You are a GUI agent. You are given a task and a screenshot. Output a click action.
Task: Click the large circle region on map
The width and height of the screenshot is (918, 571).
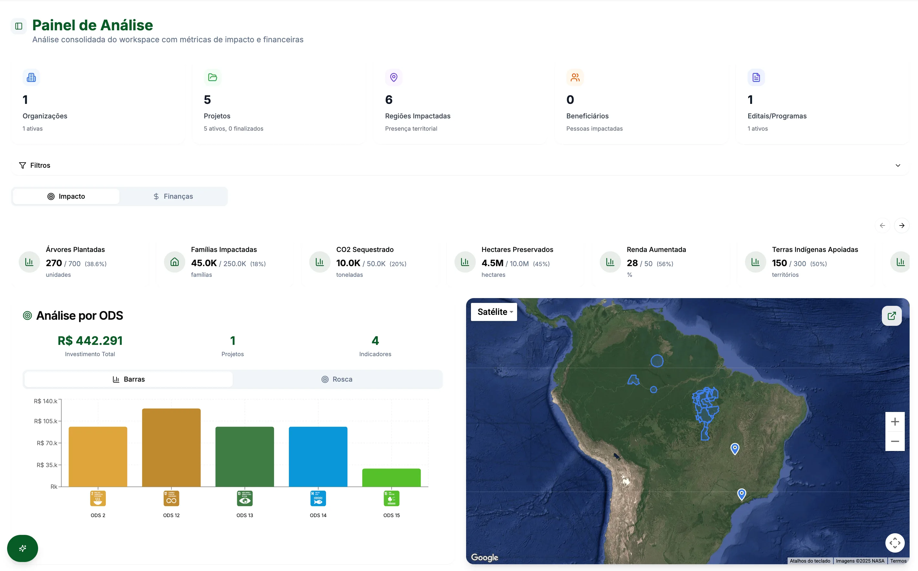click(657, 361)
